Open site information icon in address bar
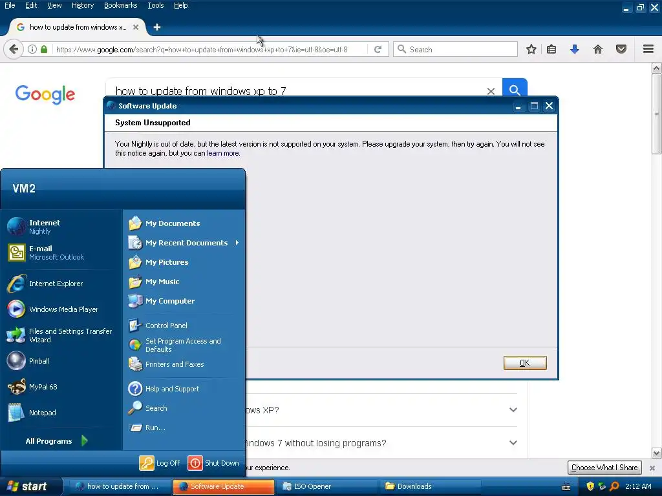Image resolution: width=662 pixels, height=496 pixels. coord(32,49)
